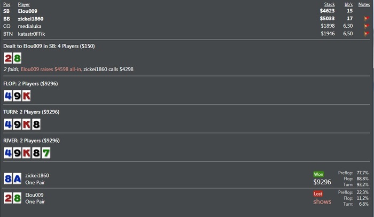
Task: Click the blue 4 card on the flop
Action: [x=8, y=96]
